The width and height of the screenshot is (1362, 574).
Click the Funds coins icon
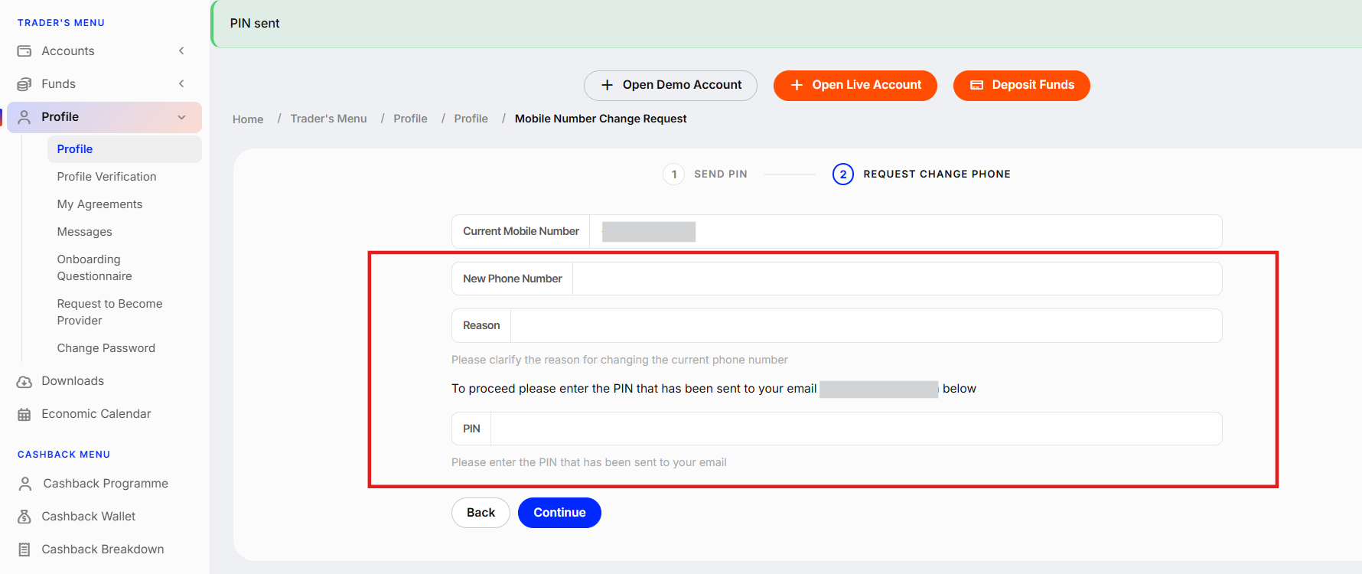click(24, 84)
